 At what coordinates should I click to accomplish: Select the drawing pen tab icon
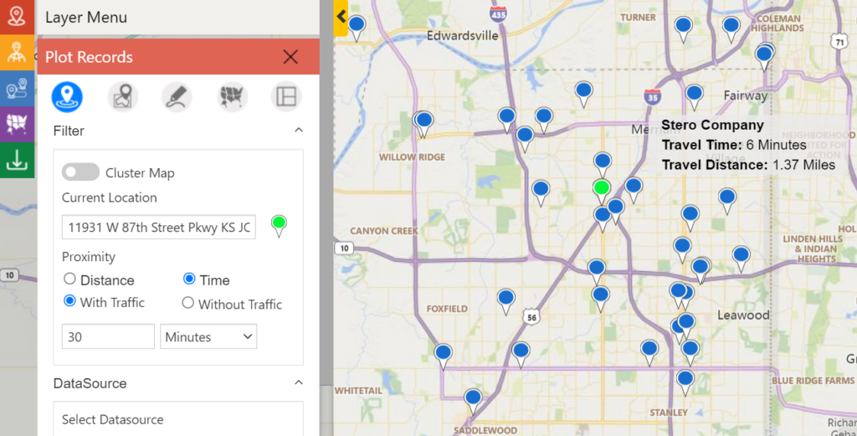(x=177, y=96)
